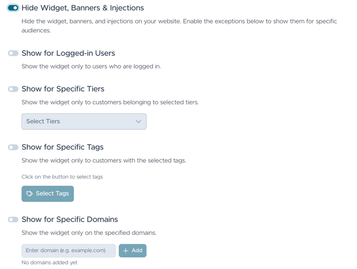Click the No domains added yet text
Viewport: 357px width, 269px height.
(x=50, y=263)
